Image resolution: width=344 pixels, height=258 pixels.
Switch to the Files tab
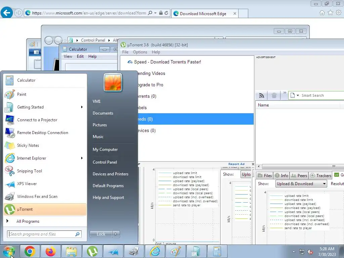265,175
